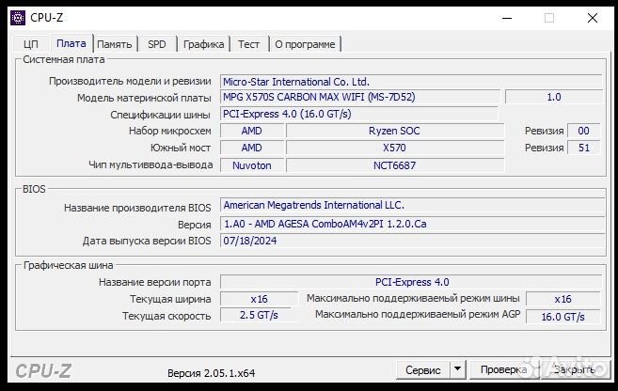Click the motherboard revision 1.0 field

[x=554, y=97]
